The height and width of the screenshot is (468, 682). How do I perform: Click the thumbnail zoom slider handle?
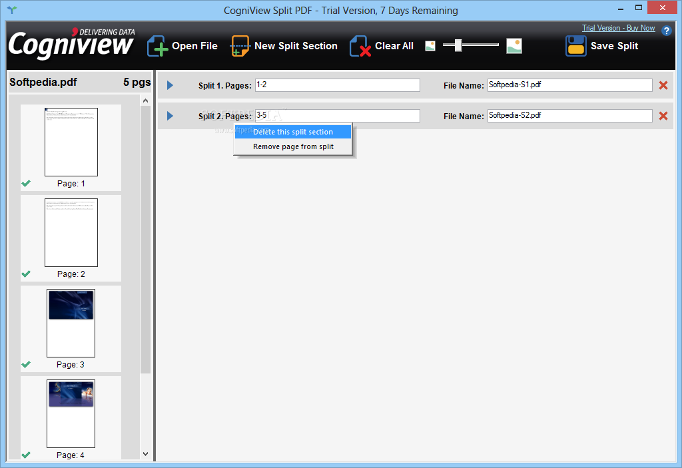pyautogui.click(x=458, y=45)
